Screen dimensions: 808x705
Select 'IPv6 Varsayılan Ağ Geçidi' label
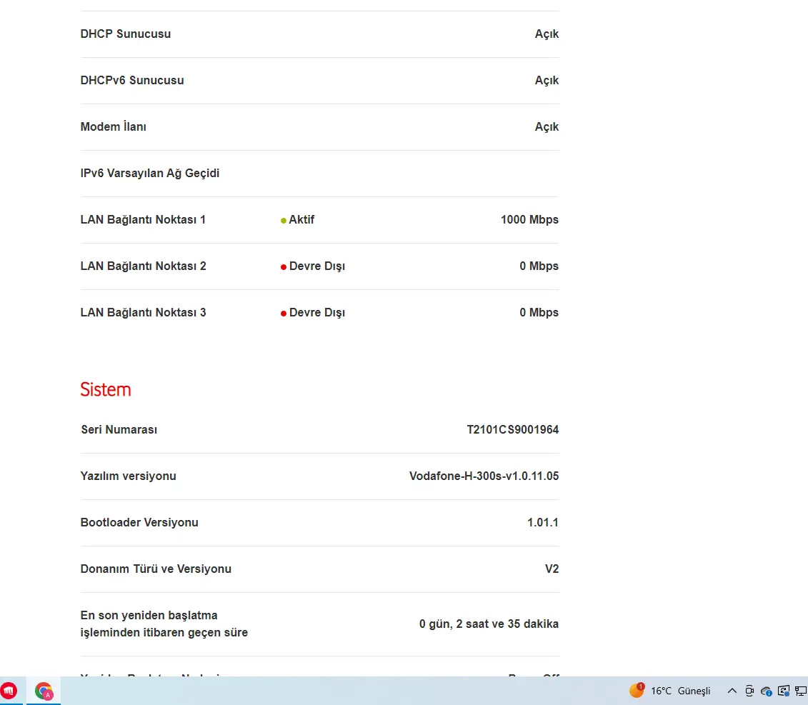click(x=150, y=173)
